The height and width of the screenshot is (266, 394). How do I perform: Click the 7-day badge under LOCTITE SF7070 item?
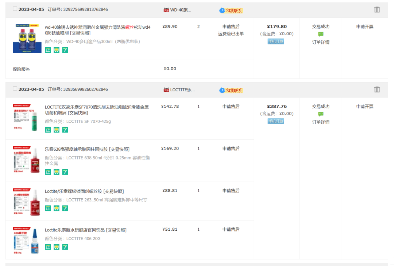[65, 130]
